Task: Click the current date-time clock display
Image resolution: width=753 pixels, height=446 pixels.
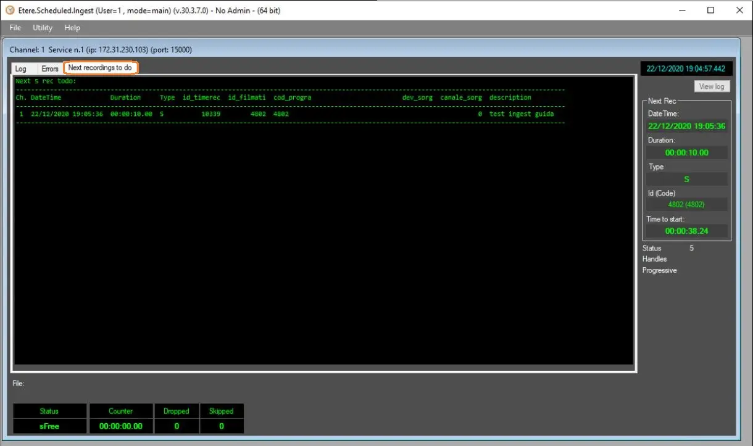Action: click(x=686, y=69)
